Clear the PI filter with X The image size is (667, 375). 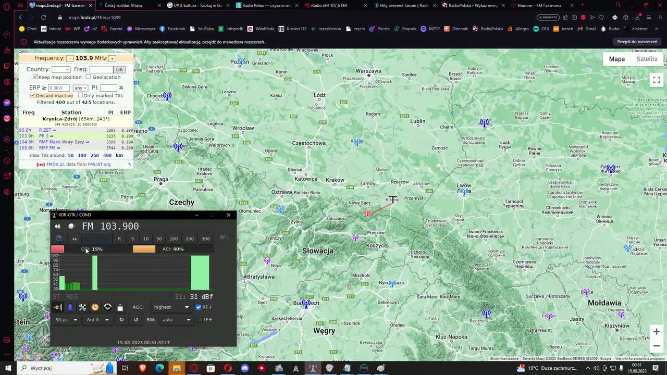tap(121, 88)
